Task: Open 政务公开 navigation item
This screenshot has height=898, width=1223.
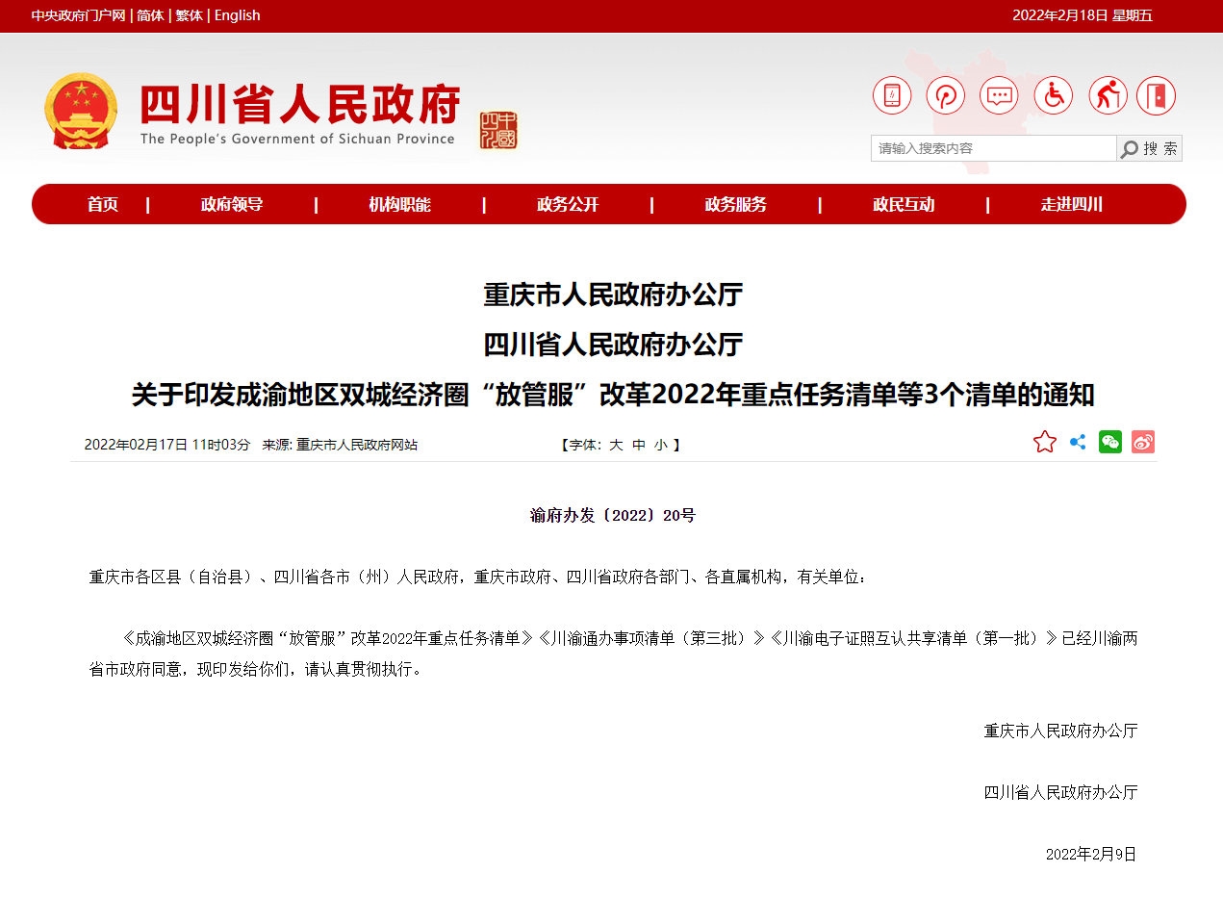Action: click(x=568, y=204)
